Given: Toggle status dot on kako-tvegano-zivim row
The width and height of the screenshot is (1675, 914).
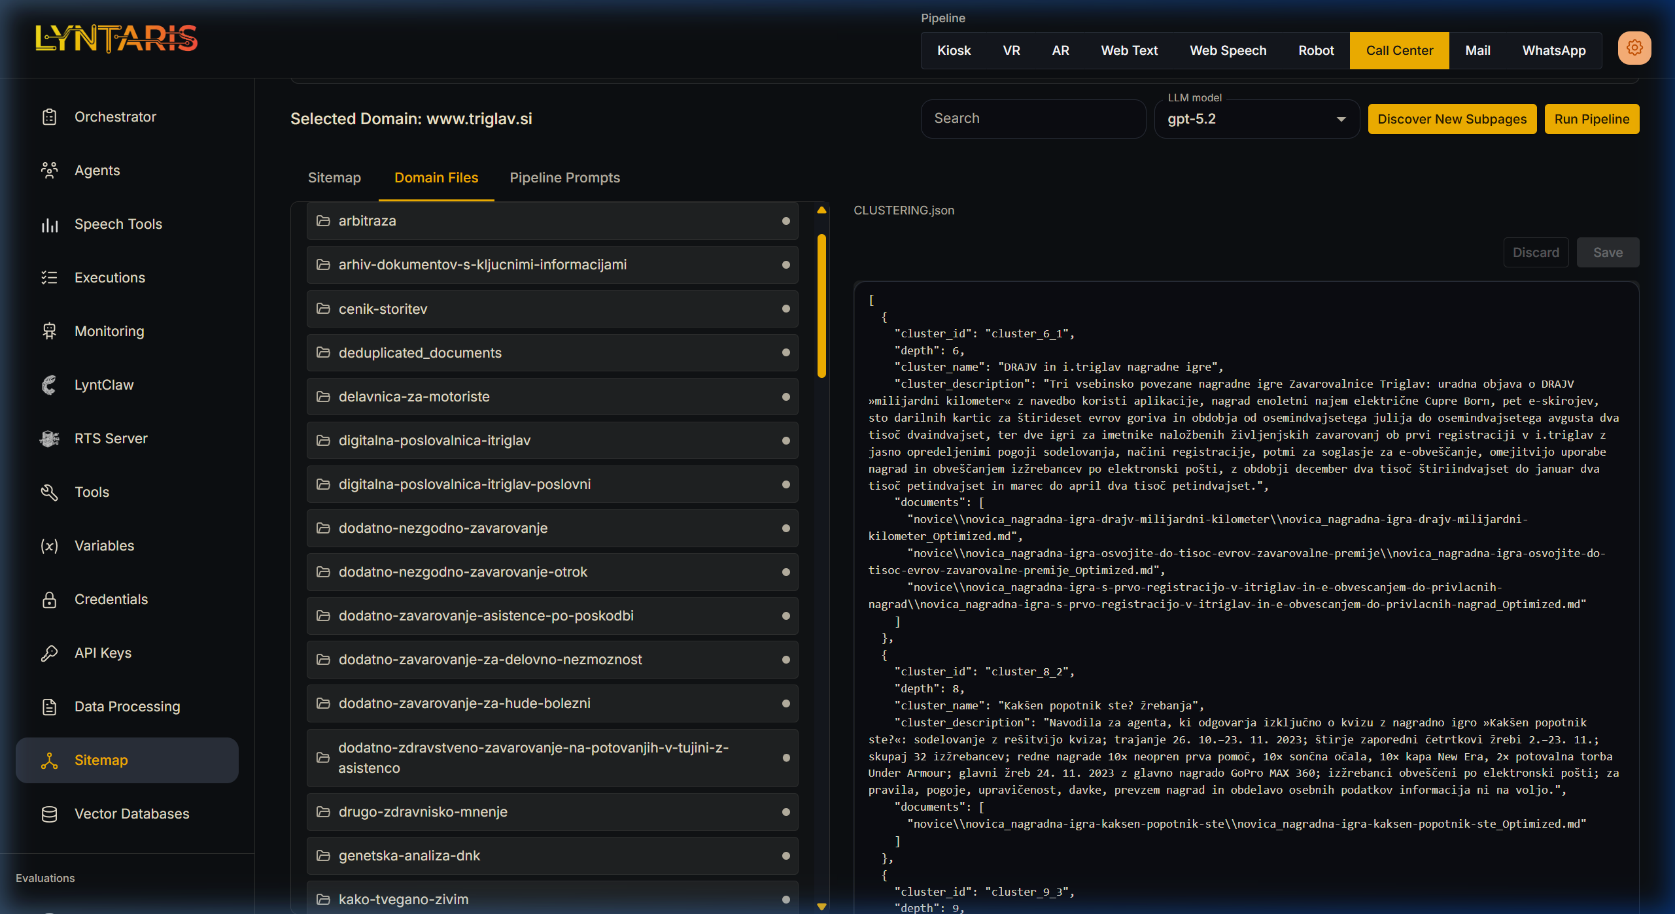Looking at the screenshot, I should coord(786,900).
